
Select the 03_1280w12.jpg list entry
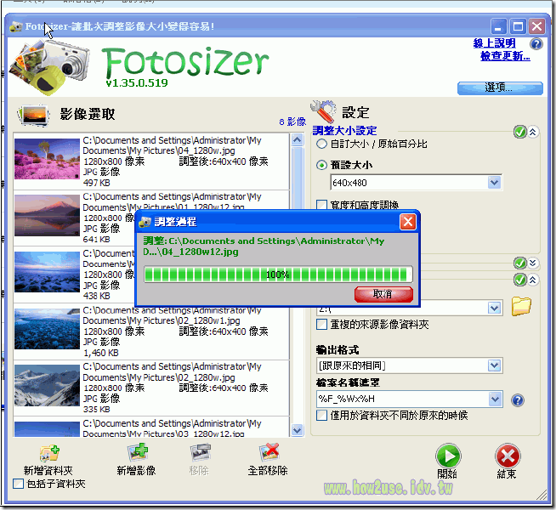(x=151, y=428)
